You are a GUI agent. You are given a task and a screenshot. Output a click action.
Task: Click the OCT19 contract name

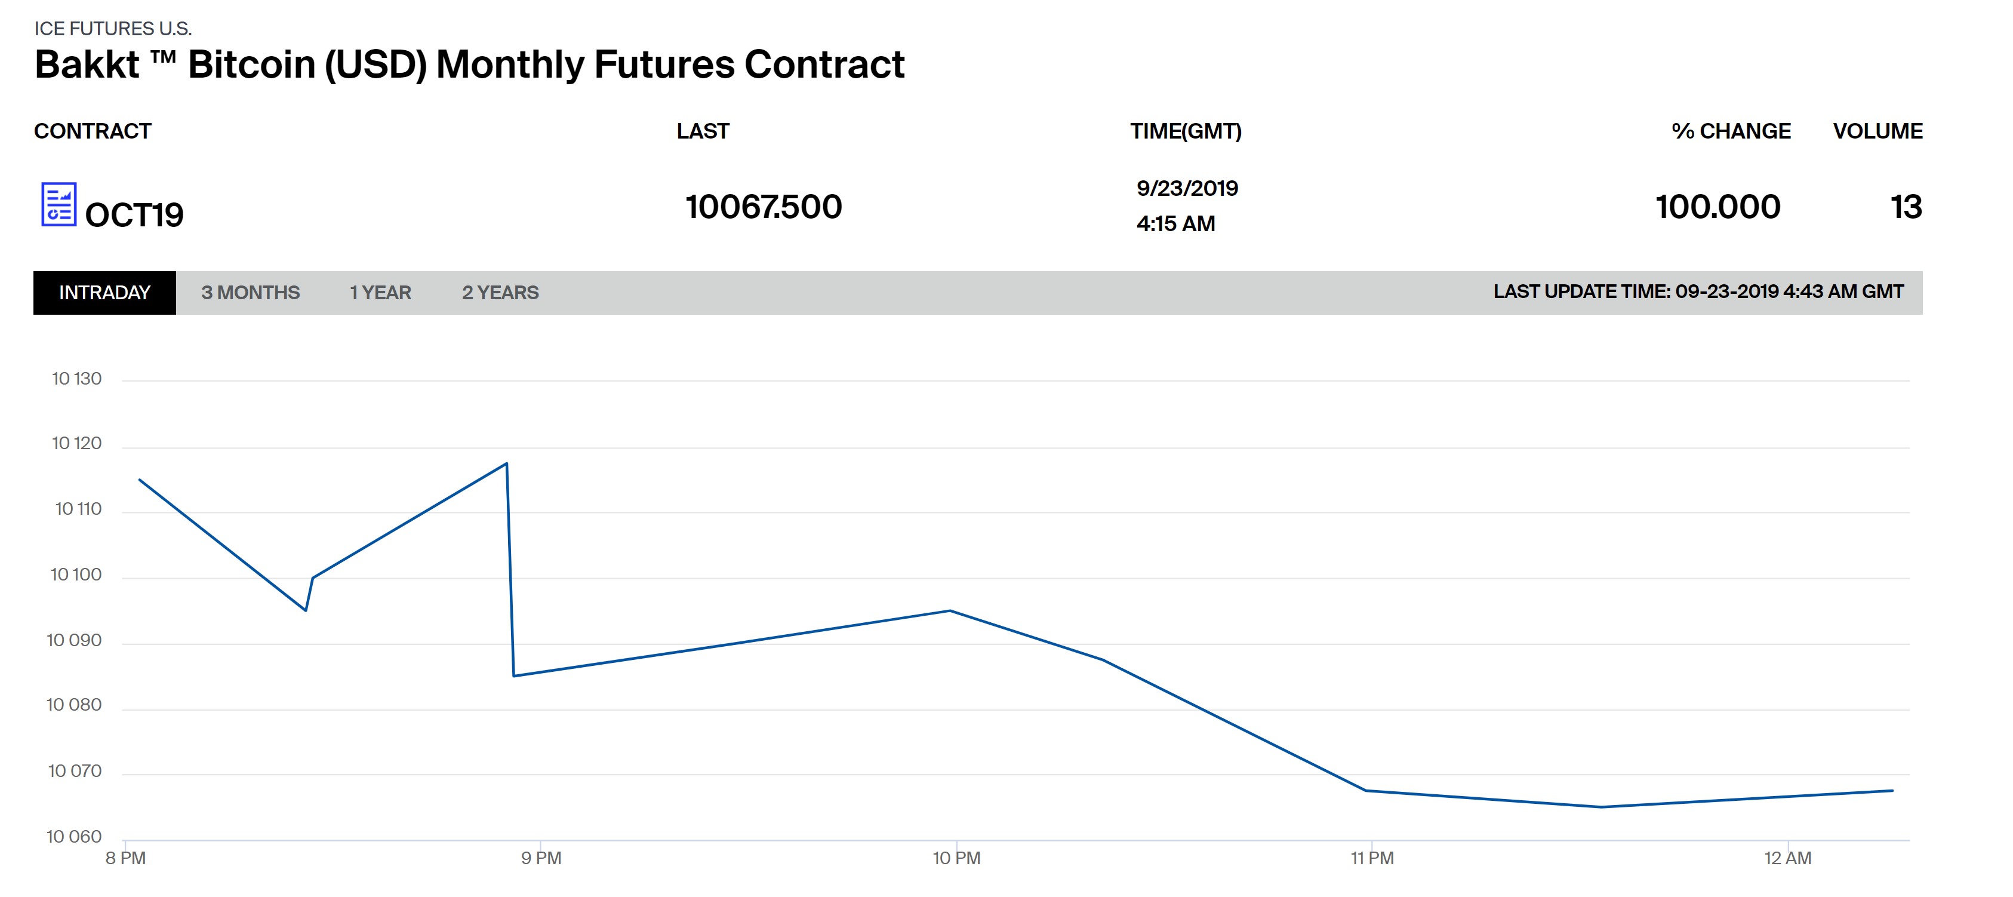[134, 215]
